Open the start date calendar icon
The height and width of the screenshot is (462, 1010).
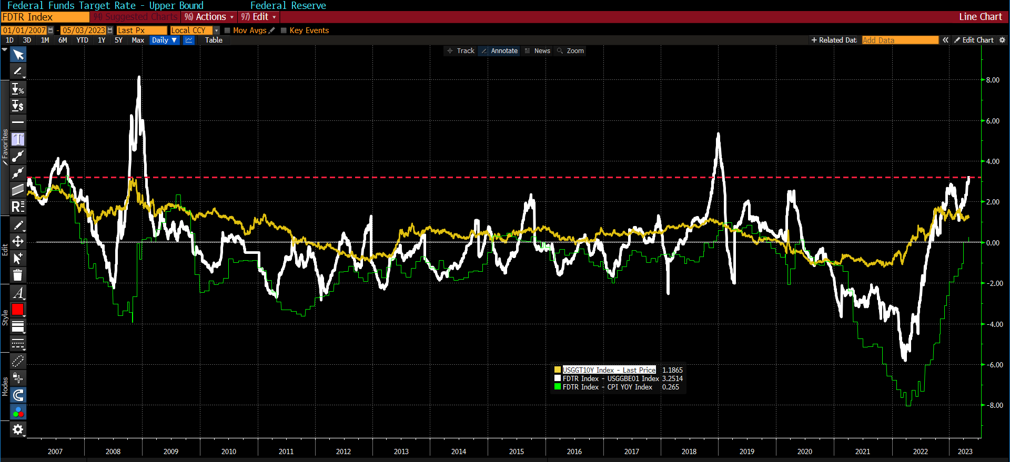[x=50, y=30]
